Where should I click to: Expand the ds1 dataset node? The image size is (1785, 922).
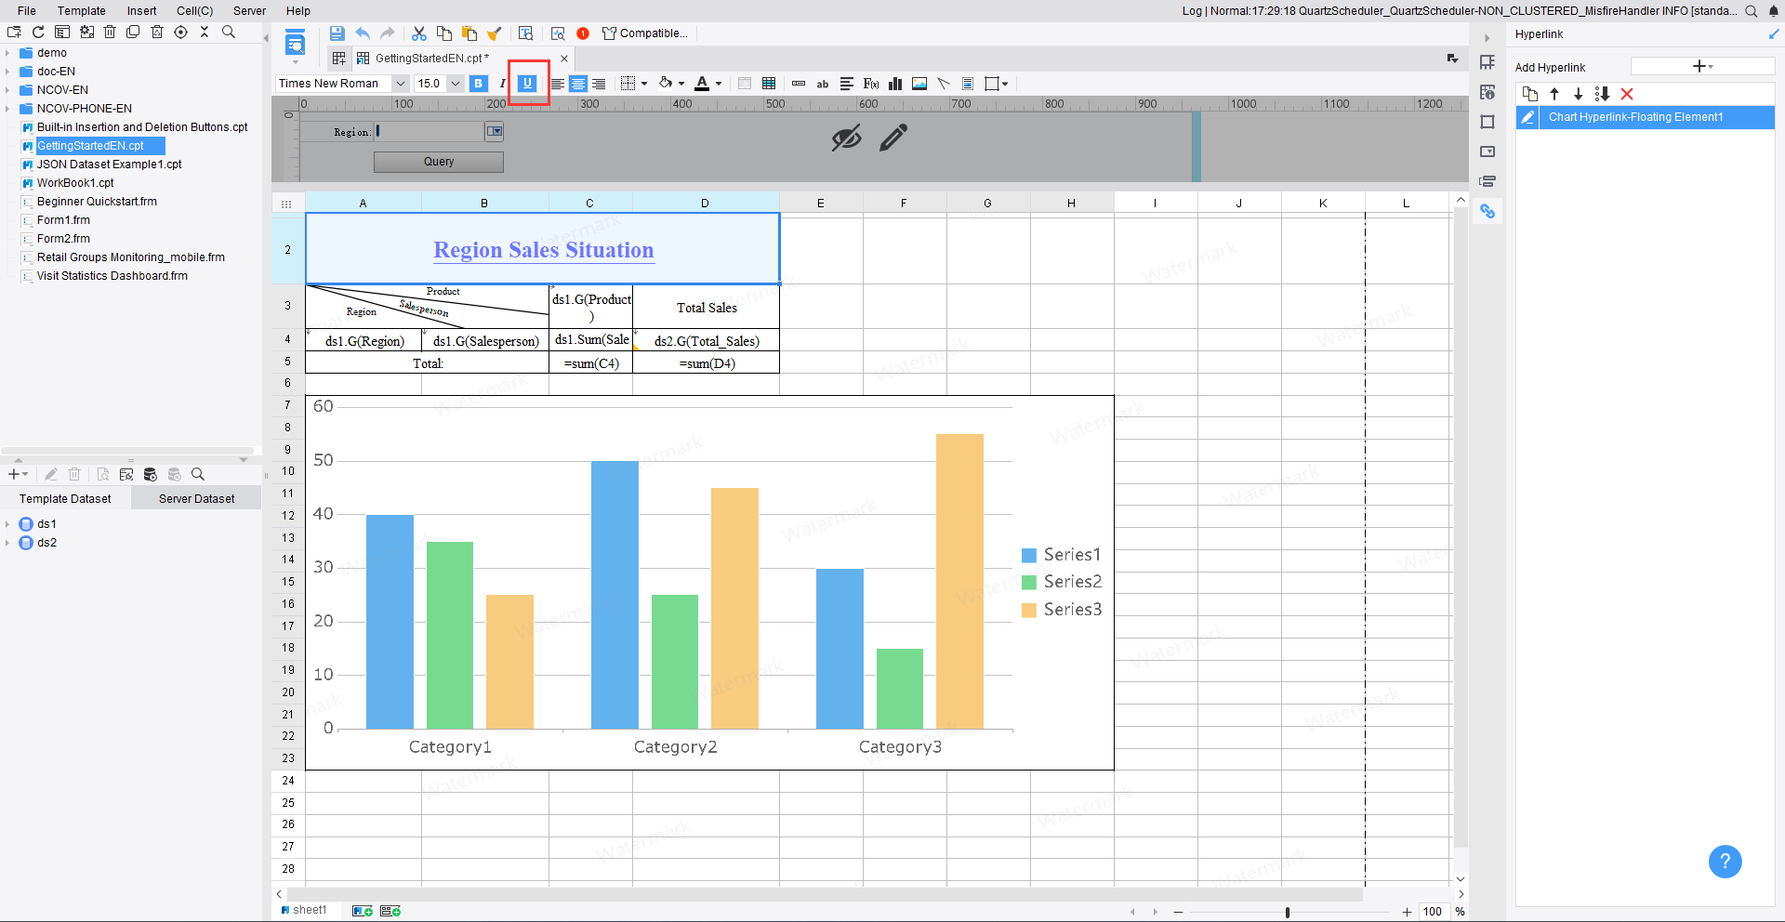[x=7, y=524]
